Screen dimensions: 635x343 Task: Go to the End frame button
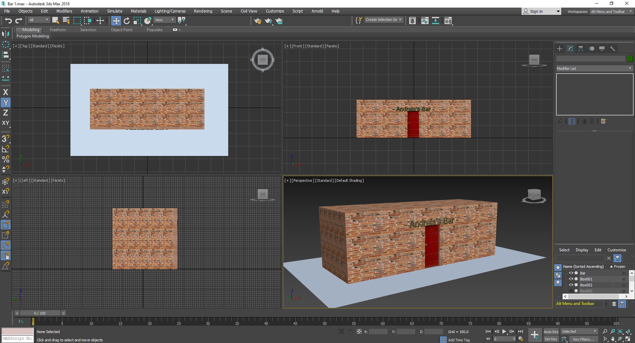(521, 331)
